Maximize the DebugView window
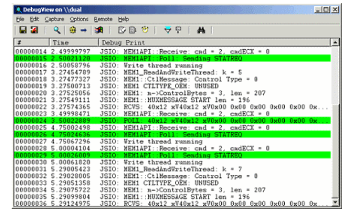The width and height of the screenshot is (346, 211). coord(326,9)
